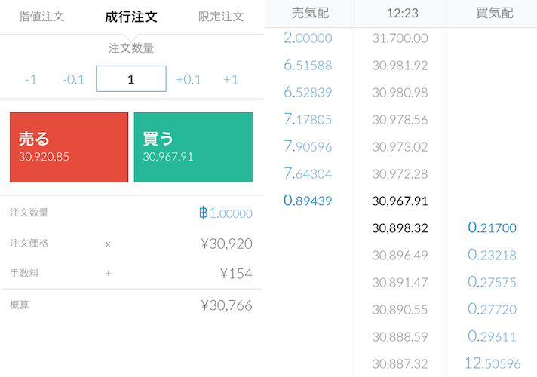Tap the +1 quantity stepper
This screenshot has width=537, height=377.
[231, 79]
